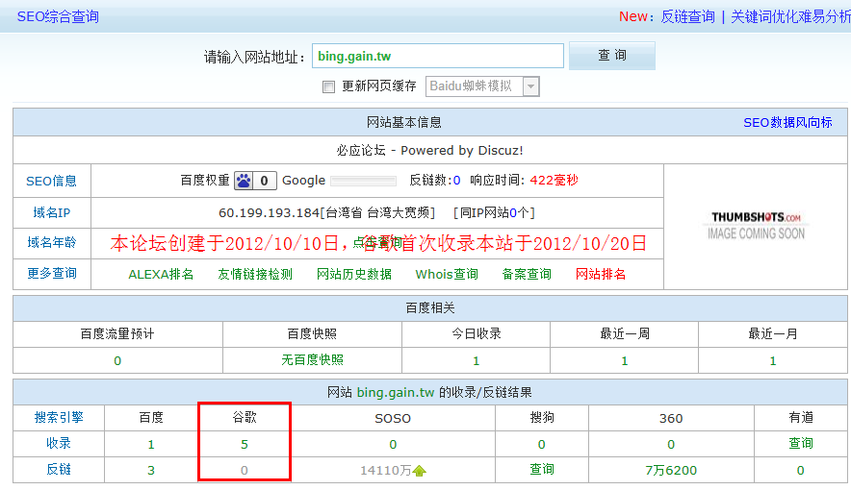The height and width of the screenshot is (490, 851).
Task: Open the red 网站排名 link
Action: tap(601, 275)
